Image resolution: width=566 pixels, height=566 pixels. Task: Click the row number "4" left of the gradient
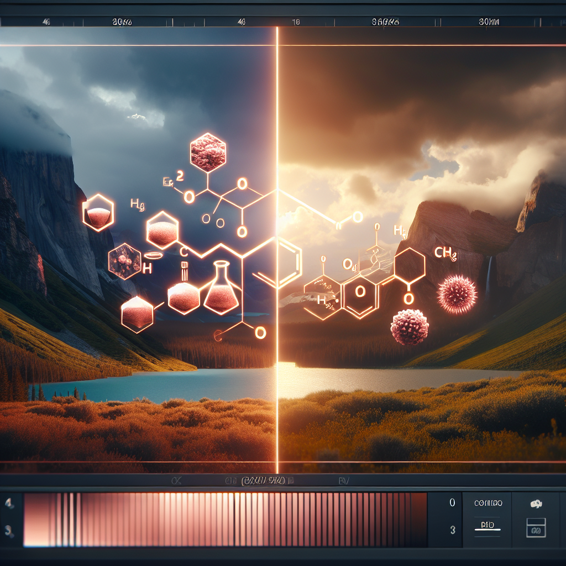click(x=9, y=503)
